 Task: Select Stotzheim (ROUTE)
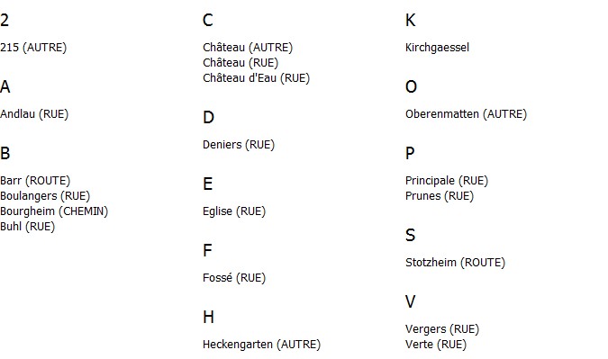point(455,263)
